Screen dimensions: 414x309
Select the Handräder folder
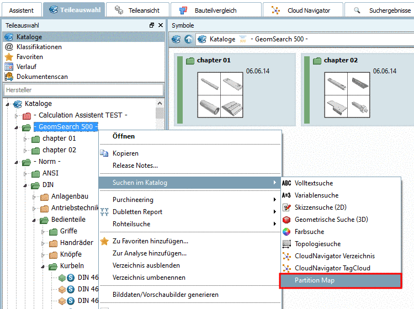coord(77,242)
